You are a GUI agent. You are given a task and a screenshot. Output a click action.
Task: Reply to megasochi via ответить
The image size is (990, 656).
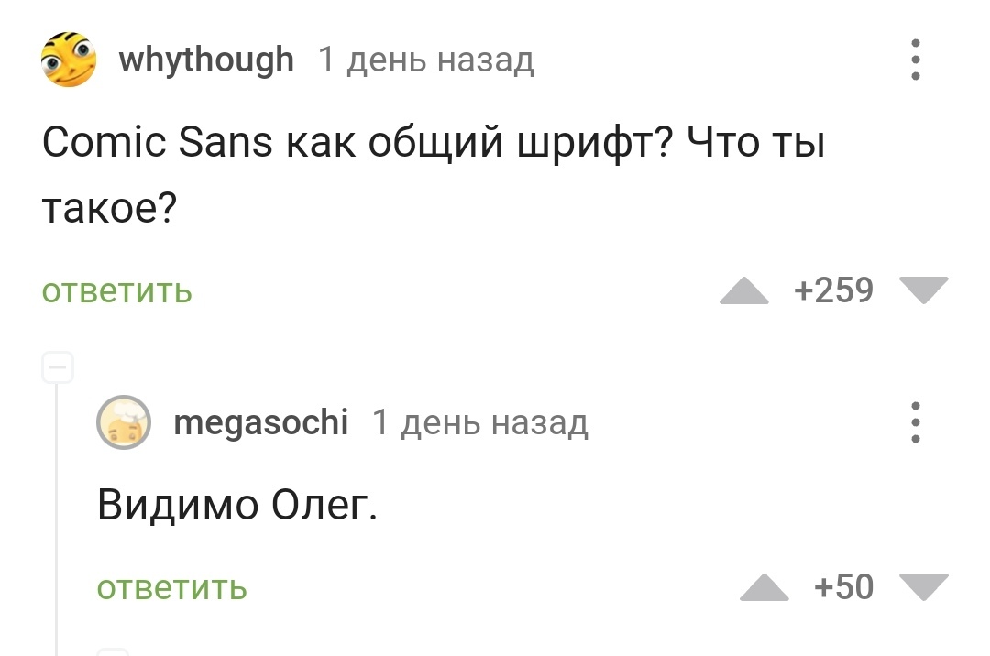click(172, 587)
